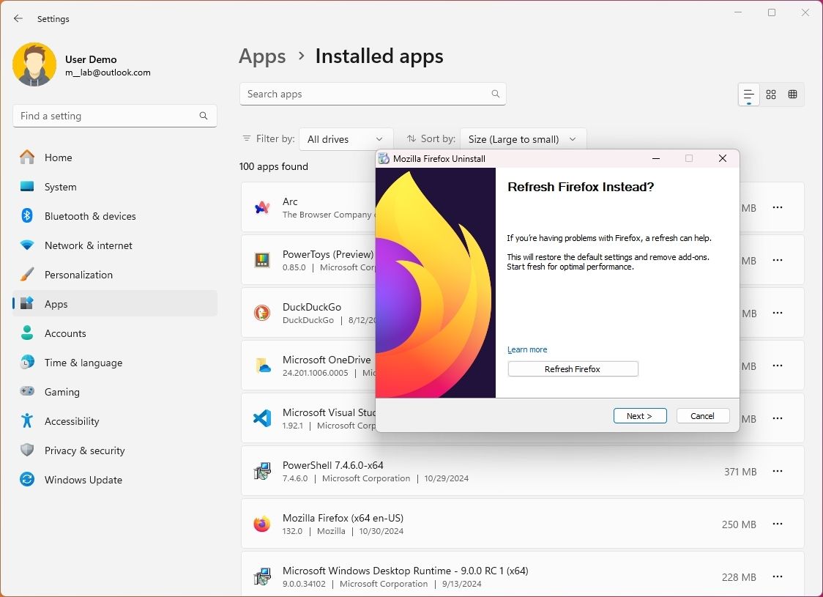Click inside the Search apps field
The image size is (823, 597).
tap(366, 94)
